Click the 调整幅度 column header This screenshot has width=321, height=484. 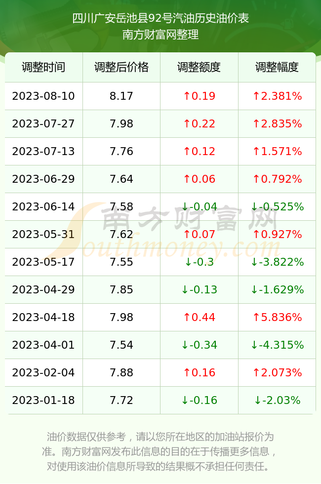[x=277, y=67]
